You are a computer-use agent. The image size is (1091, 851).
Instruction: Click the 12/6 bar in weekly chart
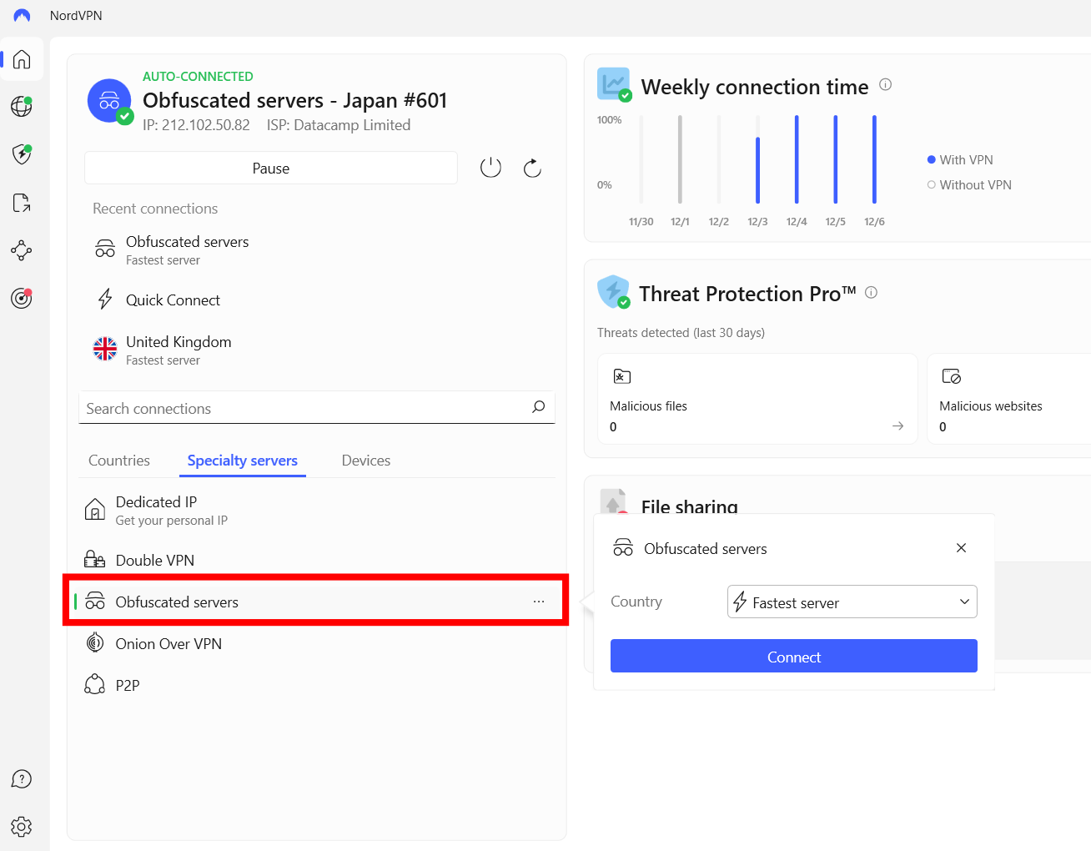(x=874, y=159)
